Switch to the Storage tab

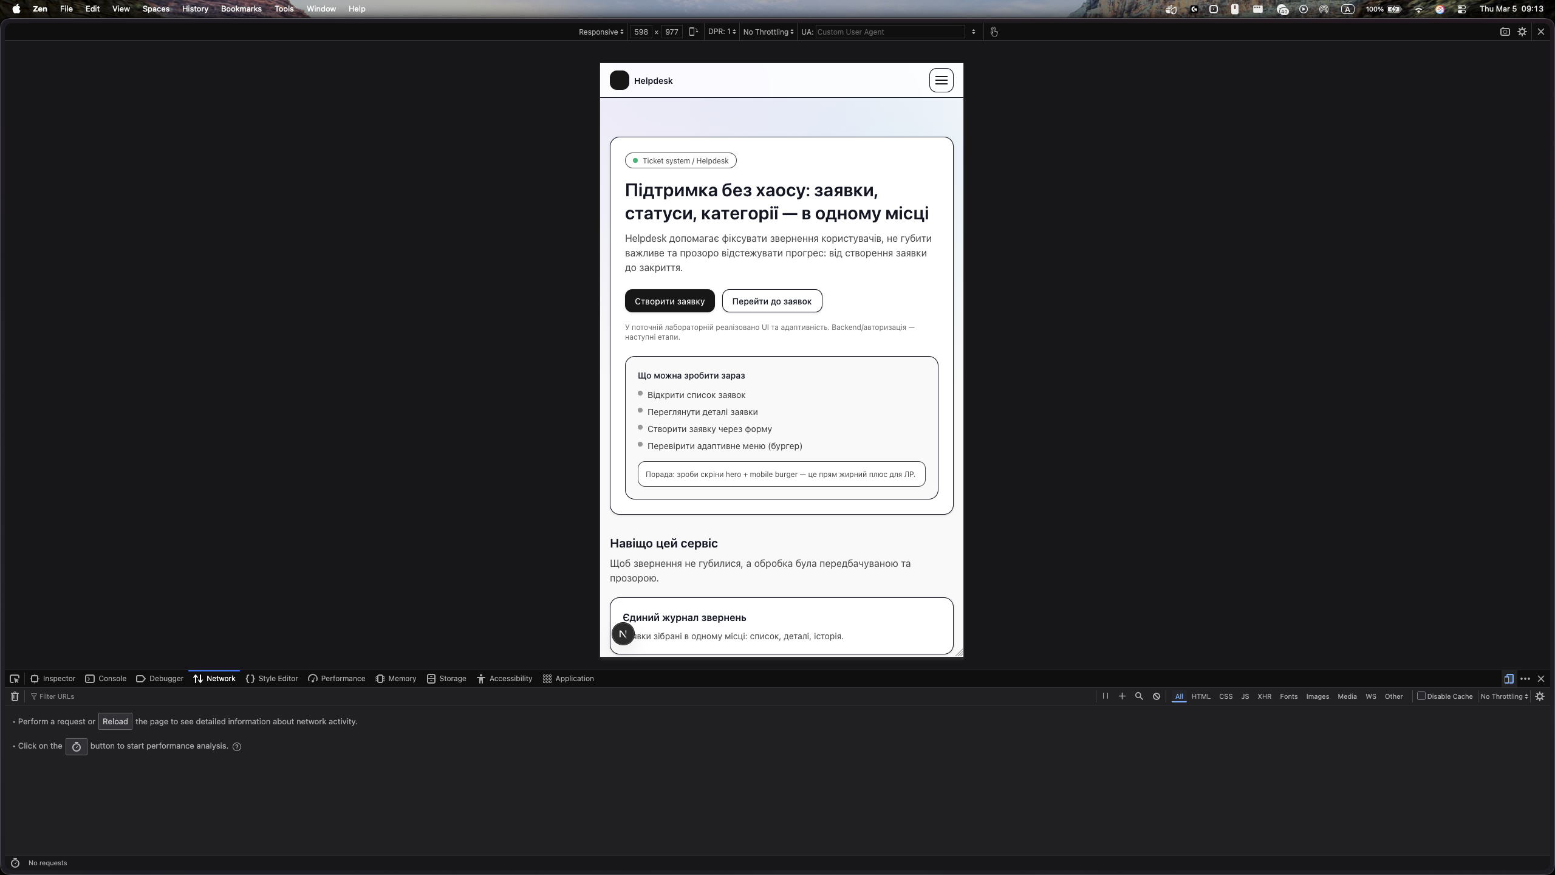pyautogui.click(x=446, y=679)
